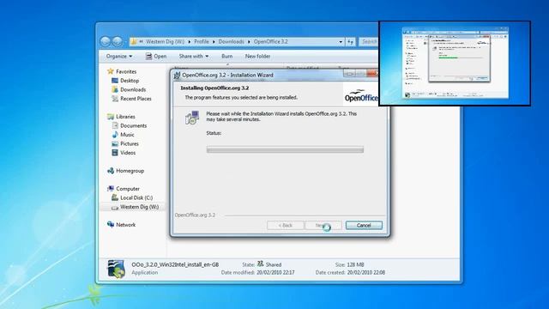Viewport: 549px width, 309px height.
Task: Select Favorites in the navigation pane
Action: [x=126, y=71]
